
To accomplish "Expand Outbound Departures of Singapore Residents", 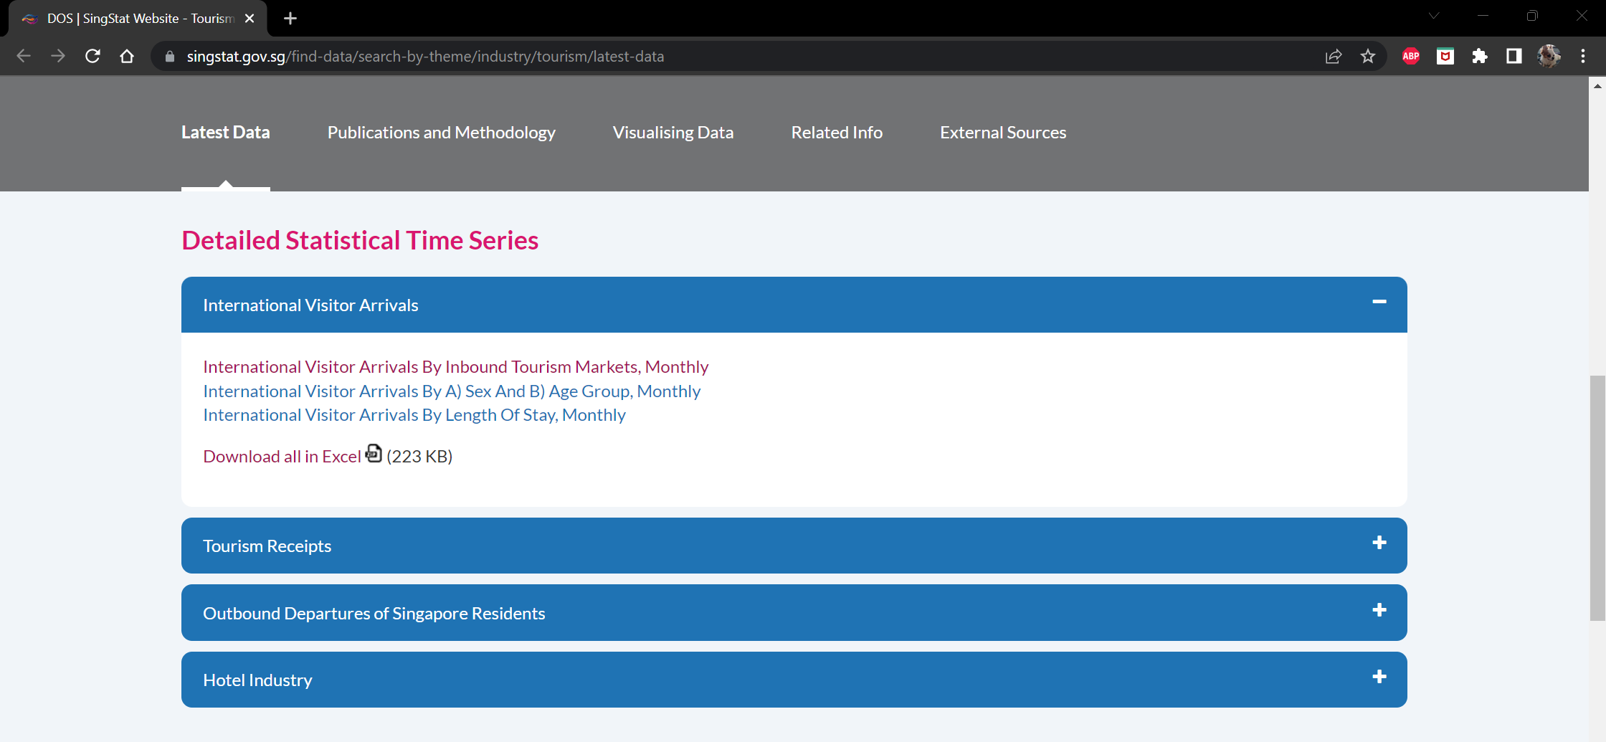I will (1379, 611).
